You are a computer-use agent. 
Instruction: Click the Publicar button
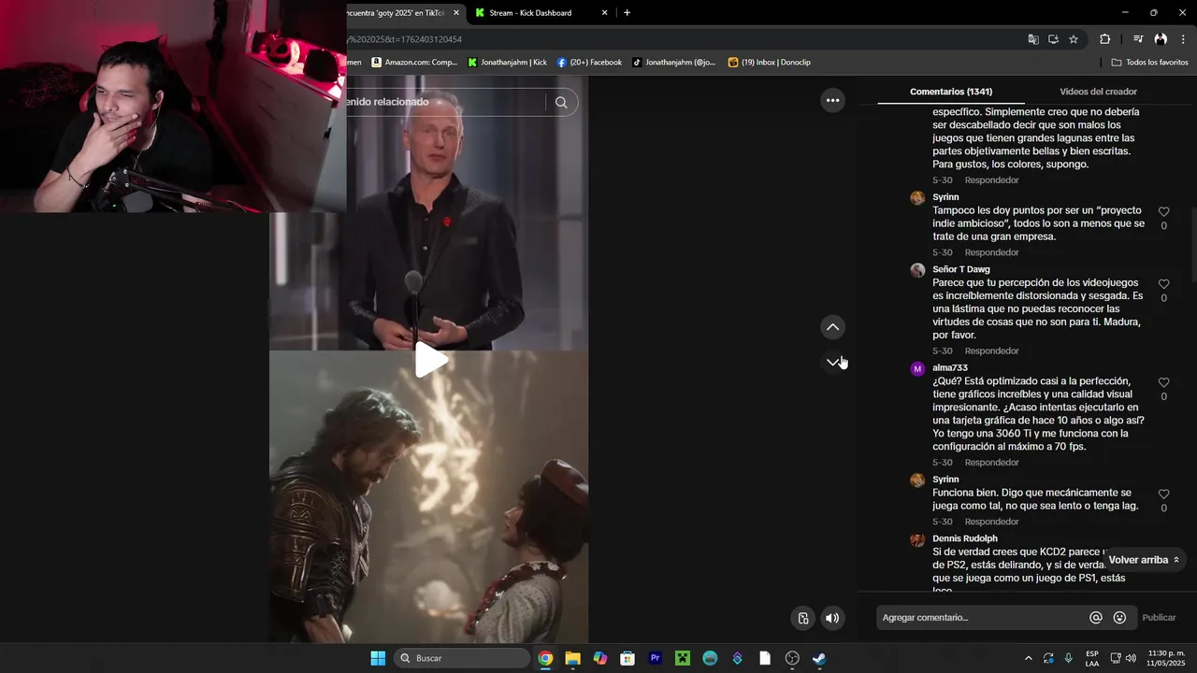click(1159, 618)
